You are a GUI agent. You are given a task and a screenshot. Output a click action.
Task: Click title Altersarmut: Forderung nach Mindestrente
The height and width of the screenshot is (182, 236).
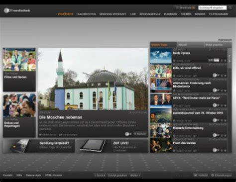coord(192,85)
